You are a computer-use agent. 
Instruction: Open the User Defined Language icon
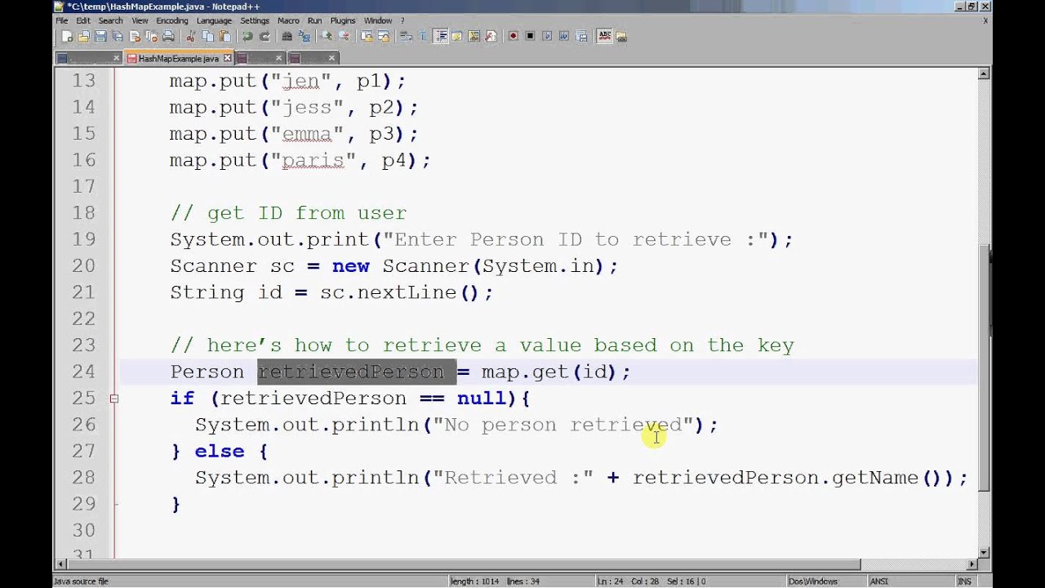pyautogui.click(x=456, y=36)
